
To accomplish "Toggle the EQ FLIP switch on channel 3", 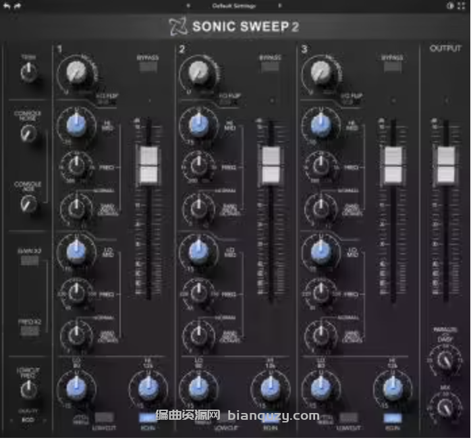I will 351,102.
